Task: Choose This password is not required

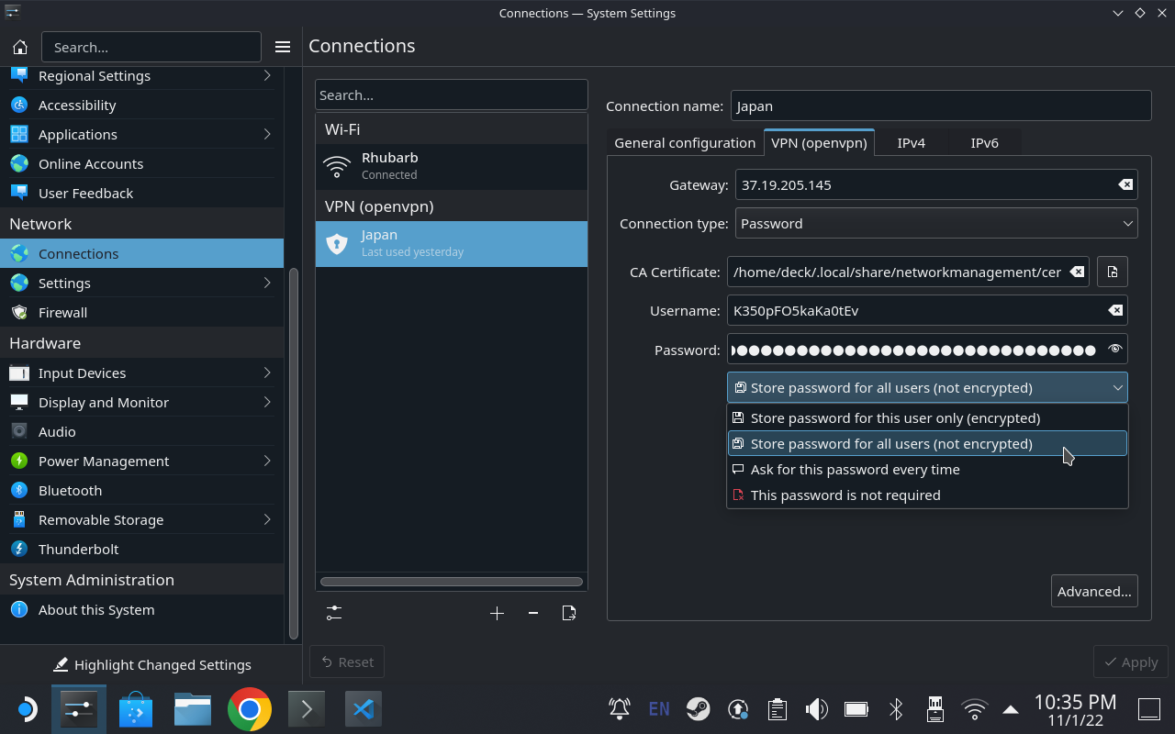Action: coord(927,495)
